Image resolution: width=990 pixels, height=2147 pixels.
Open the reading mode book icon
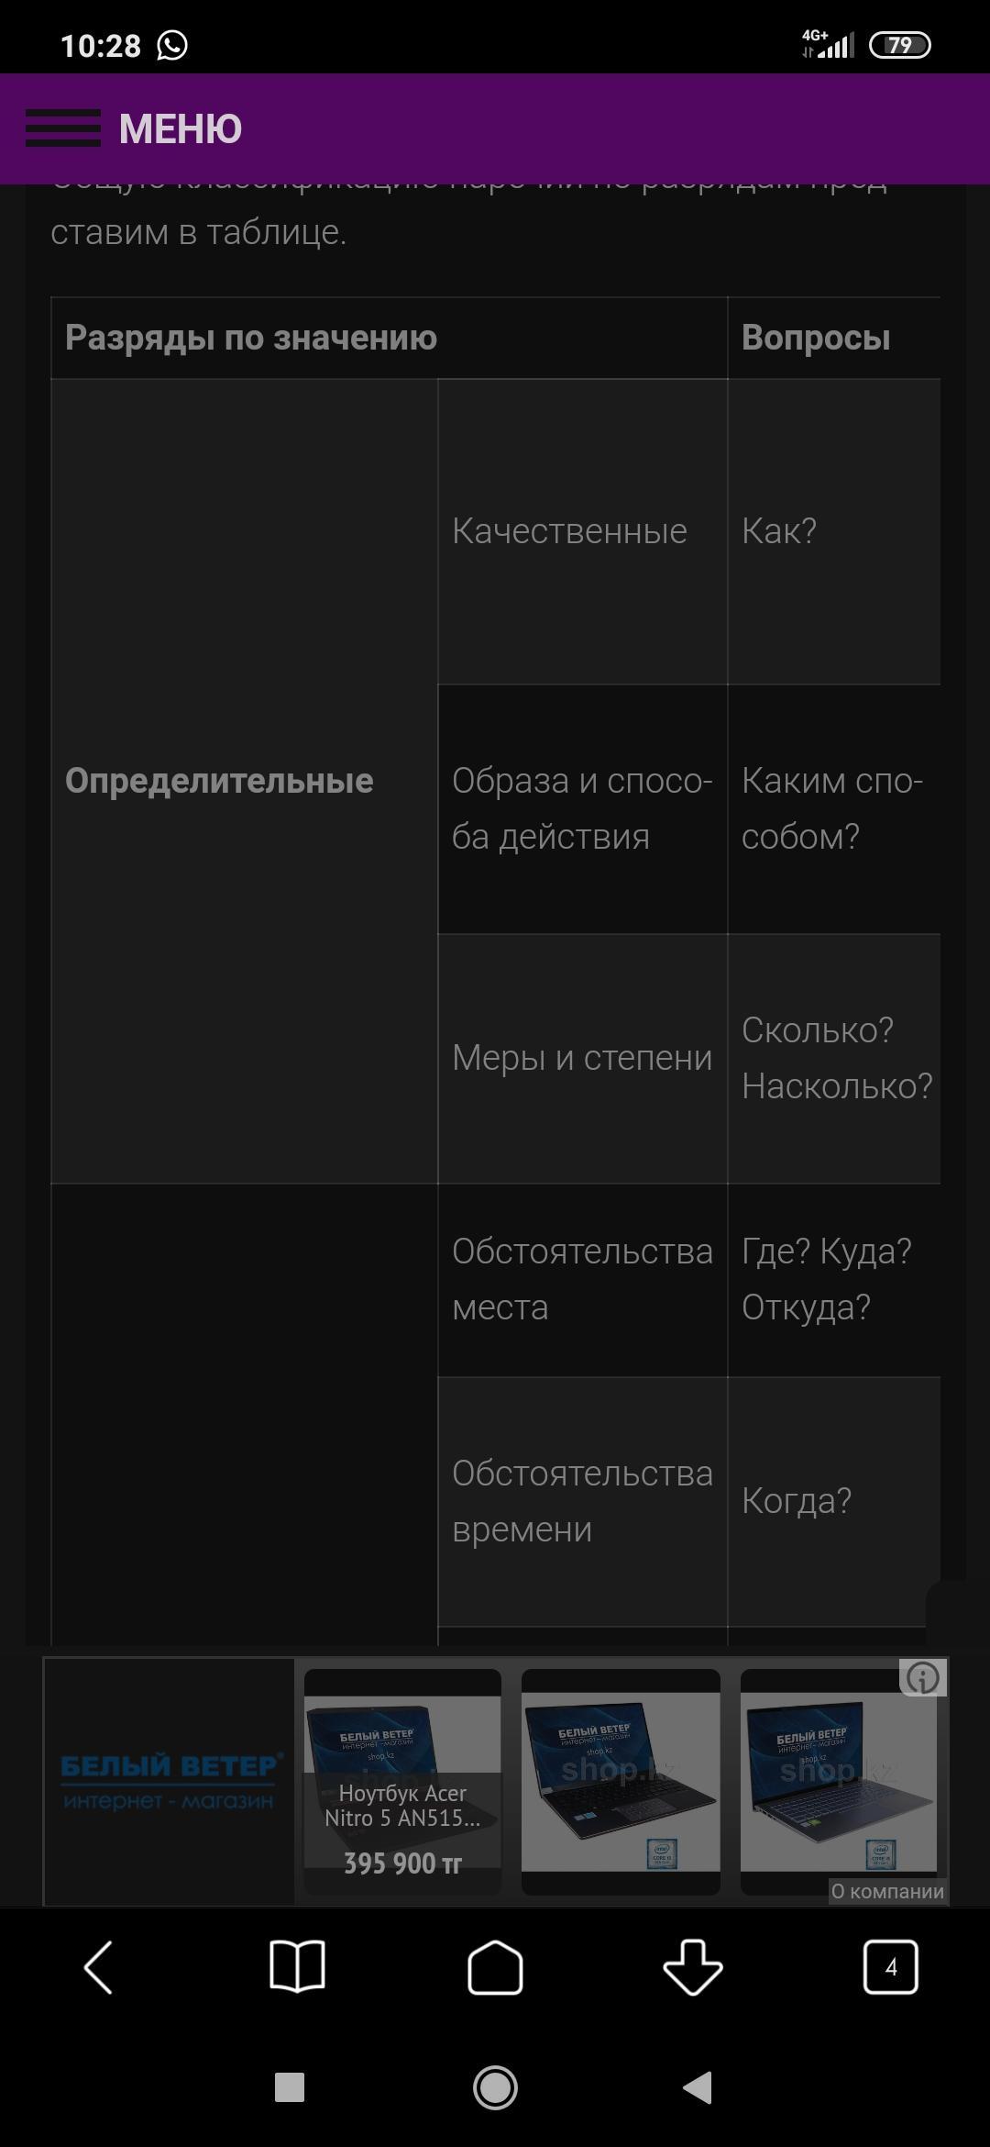[297, 1966]
